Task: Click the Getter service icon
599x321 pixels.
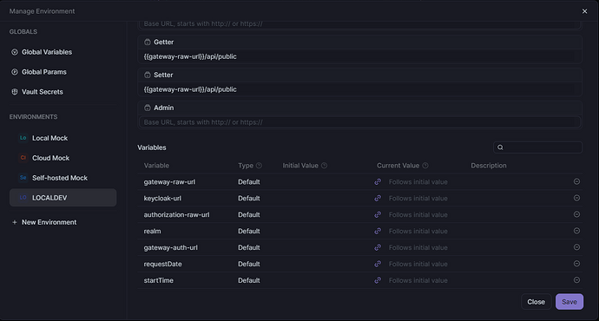Action: [148, 42]
